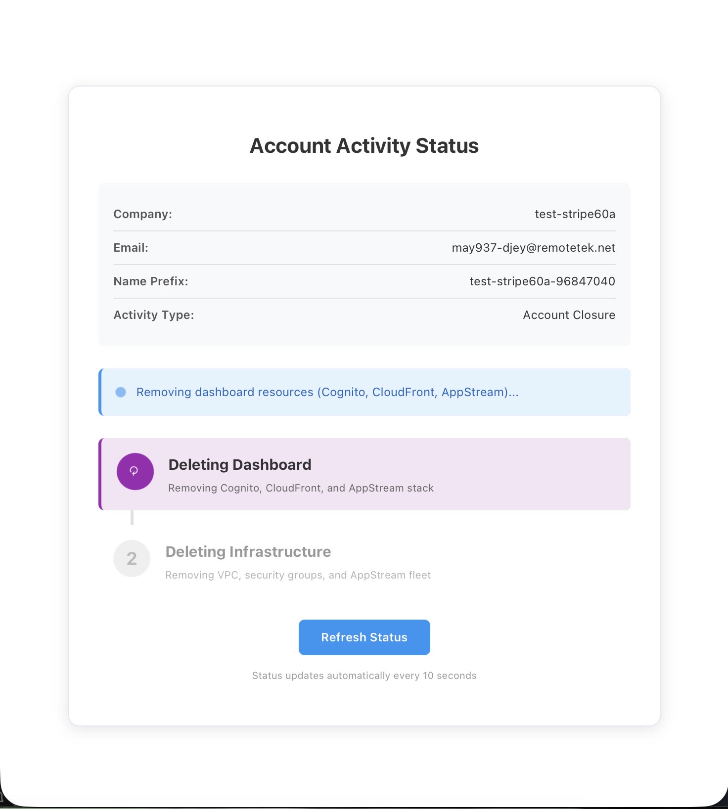Click the Account Closure activity type value

(569, 315)
